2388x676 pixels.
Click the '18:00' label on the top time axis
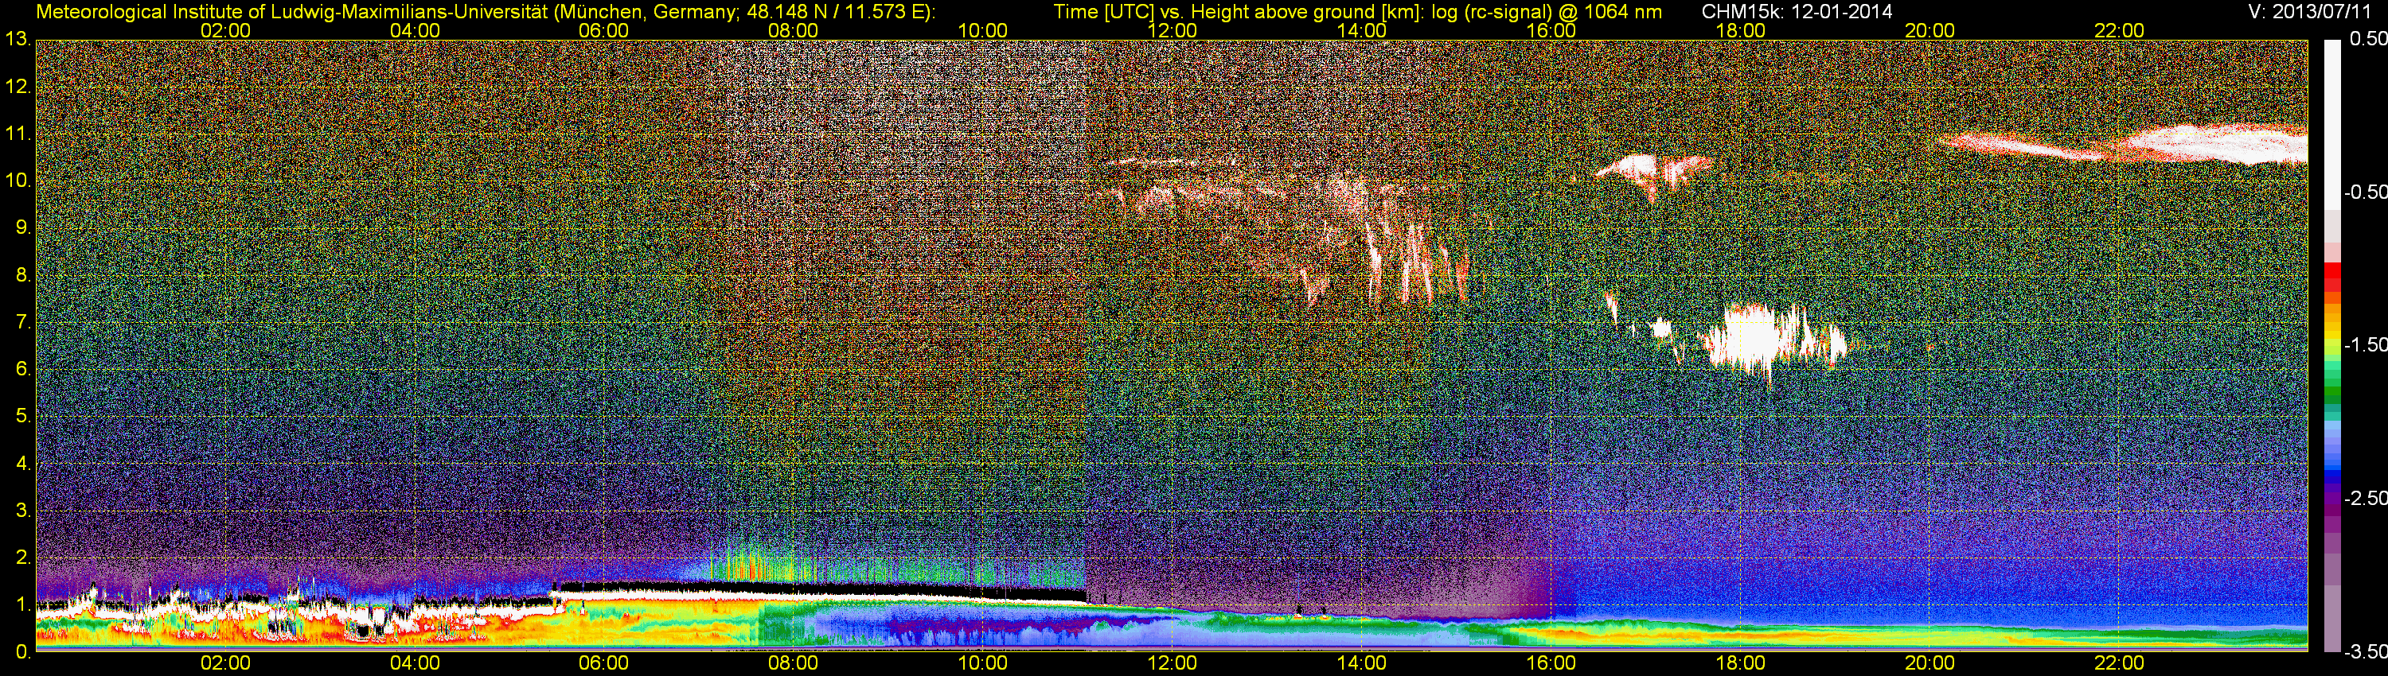pyautogui.click(x=1741, y=30)
